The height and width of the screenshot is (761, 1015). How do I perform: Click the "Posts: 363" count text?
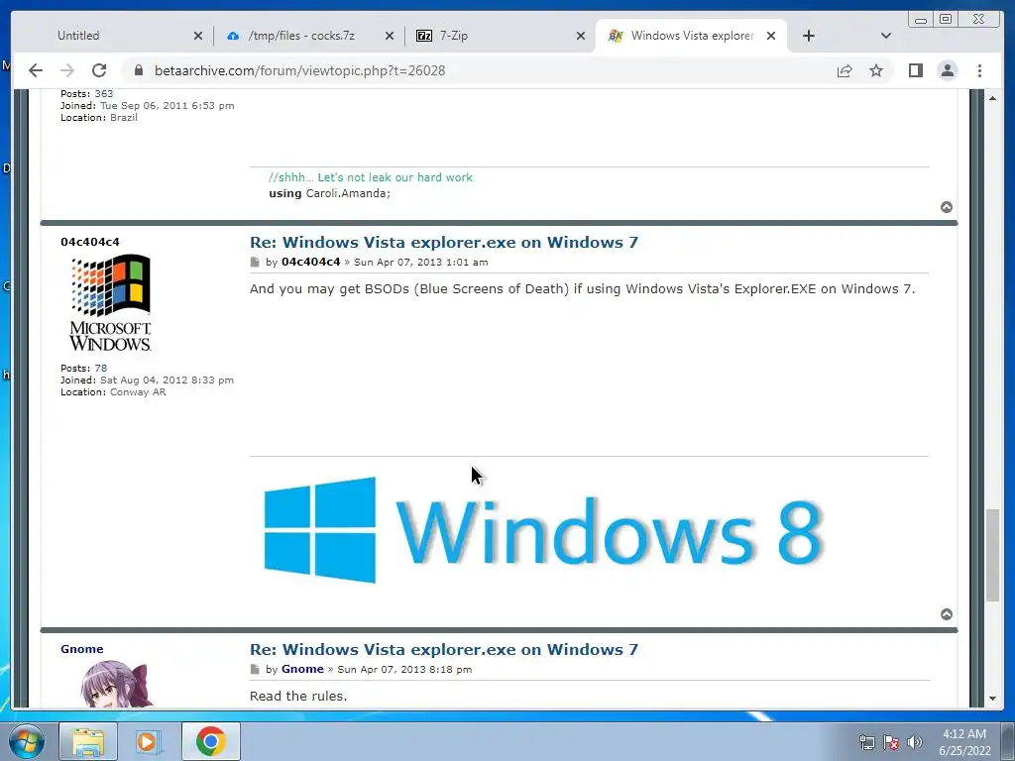[87, 94]
